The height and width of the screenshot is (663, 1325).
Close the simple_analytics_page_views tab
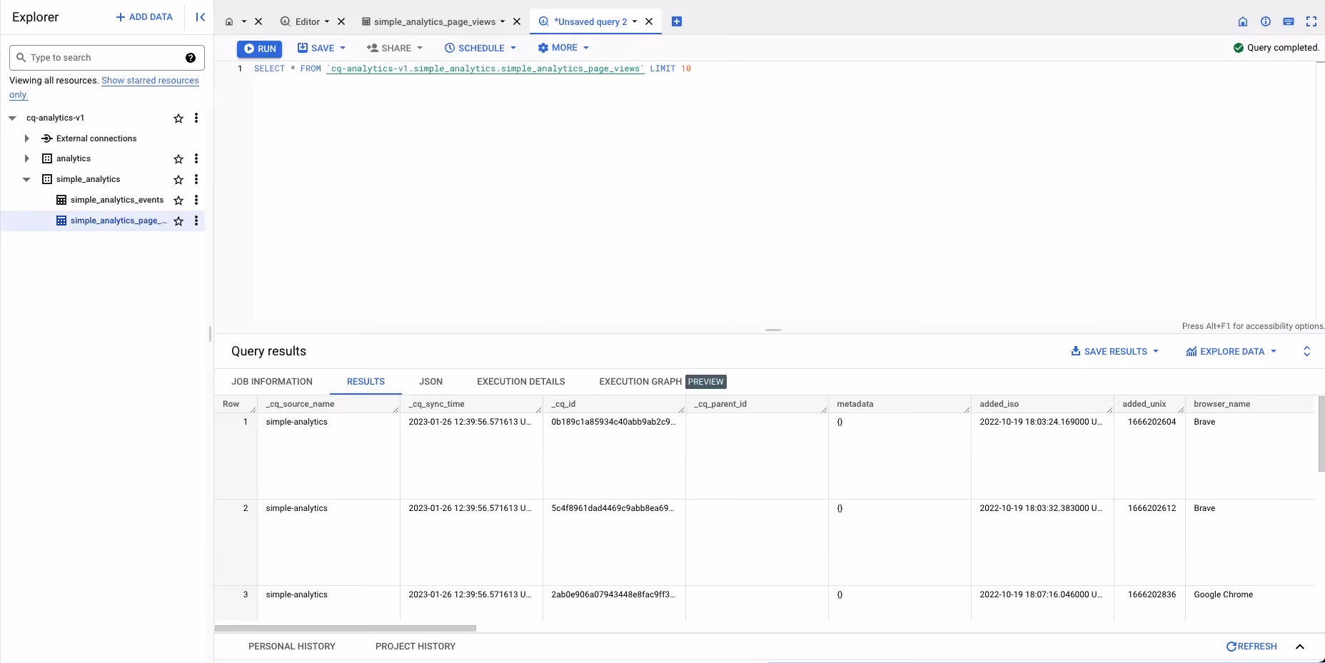(517, 22)
